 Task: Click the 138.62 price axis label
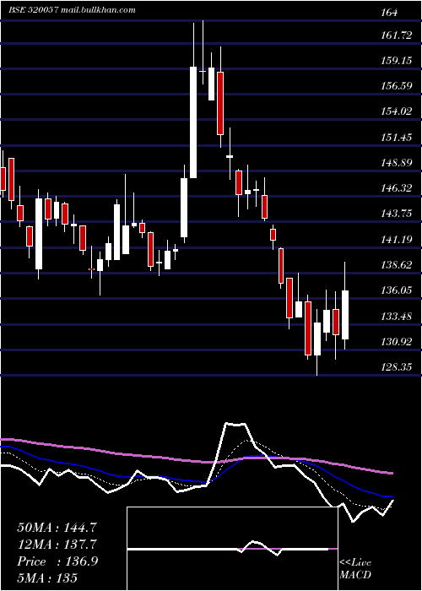(x=396, y=265)
